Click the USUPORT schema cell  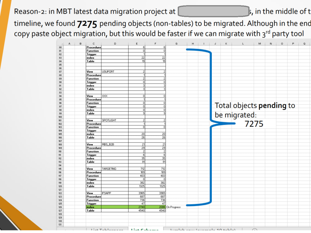(115, 72)
